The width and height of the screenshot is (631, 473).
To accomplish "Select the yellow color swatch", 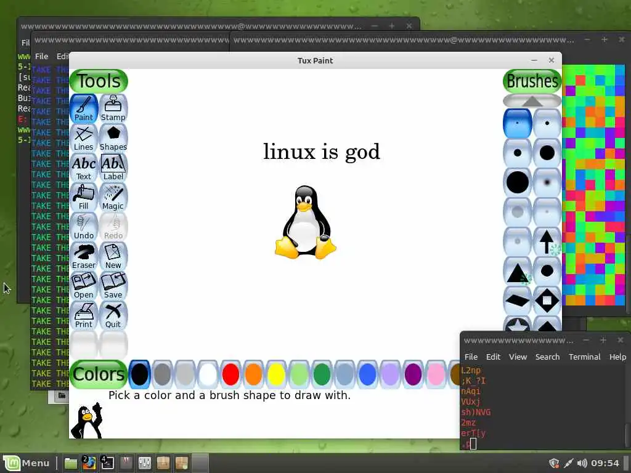I will [x=277, y=374].
